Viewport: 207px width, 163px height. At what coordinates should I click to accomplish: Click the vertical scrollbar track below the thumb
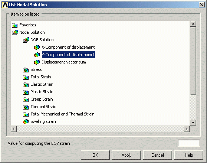193,107
